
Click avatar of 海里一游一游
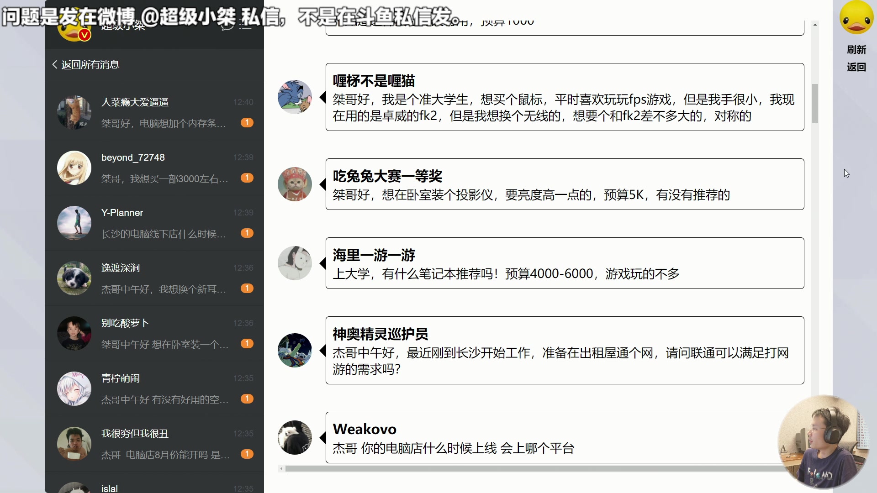(x=295, y=263)
